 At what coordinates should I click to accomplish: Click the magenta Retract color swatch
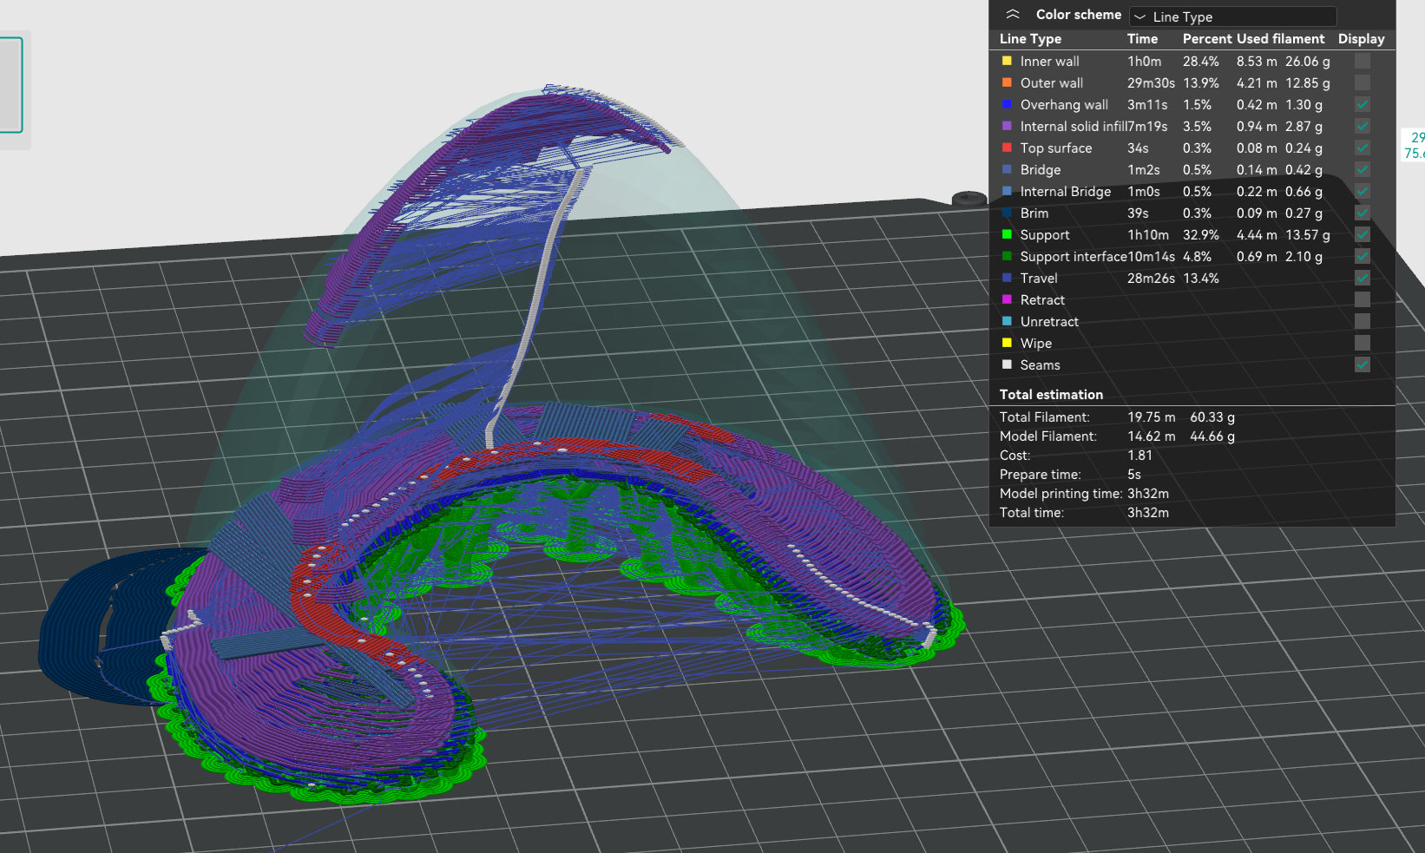1007,300
